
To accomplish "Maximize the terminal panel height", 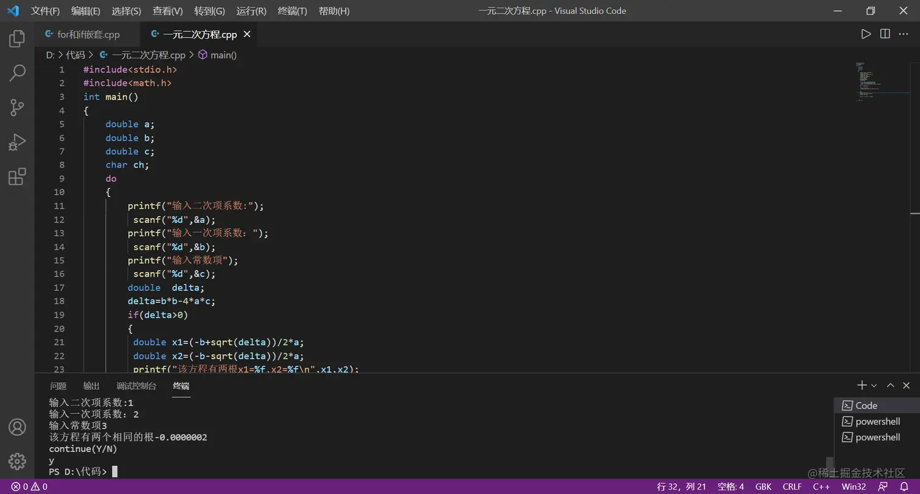I will [890, 385].
